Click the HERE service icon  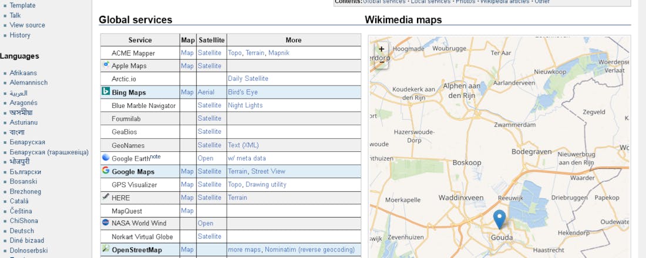click(x=106, y=197)
